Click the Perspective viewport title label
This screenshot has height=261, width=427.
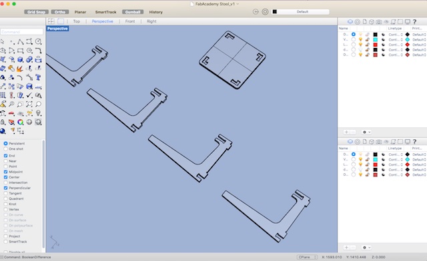[57, 29]
